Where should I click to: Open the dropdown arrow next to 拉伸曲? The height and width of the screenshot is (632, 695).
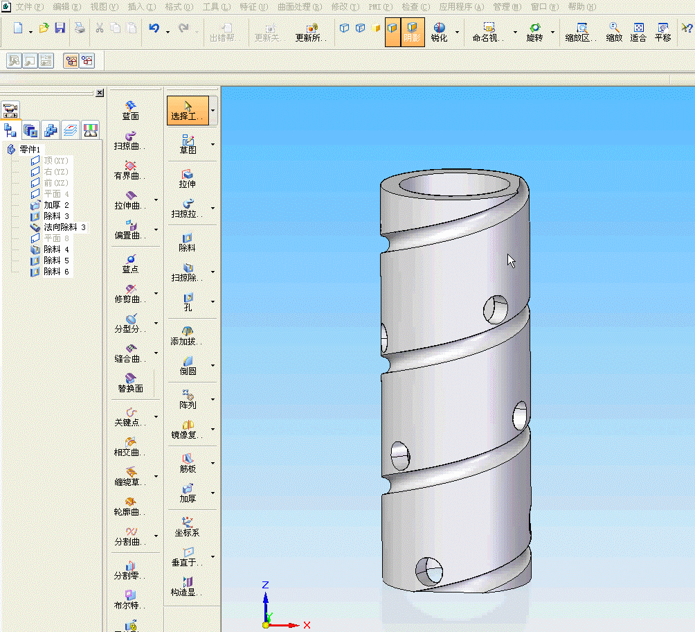156,200
